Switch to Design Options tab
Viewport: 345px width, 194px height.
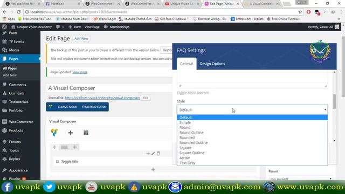[x=212, y=64]
